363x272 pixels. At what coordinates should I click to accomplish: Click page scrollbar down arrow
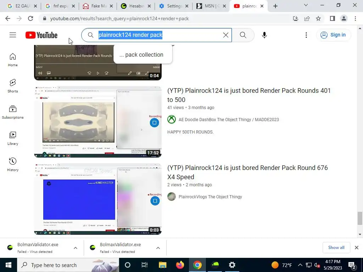click(x=360, y=234)
